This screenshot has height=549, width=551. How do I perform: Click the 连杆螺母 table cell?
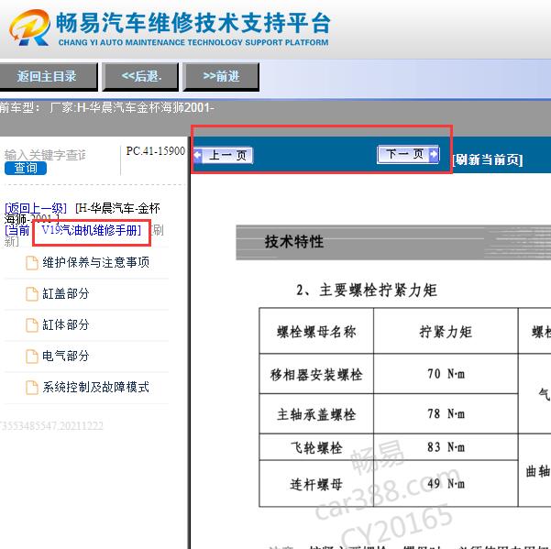[x=316, y=485]
